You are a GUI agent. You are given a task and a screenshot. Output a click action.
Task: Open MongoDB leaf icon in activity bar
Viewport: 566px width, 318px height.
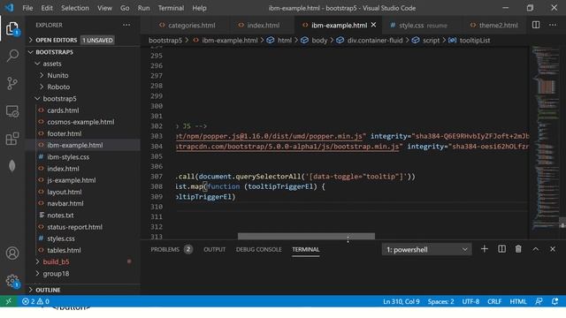(12, 165)
